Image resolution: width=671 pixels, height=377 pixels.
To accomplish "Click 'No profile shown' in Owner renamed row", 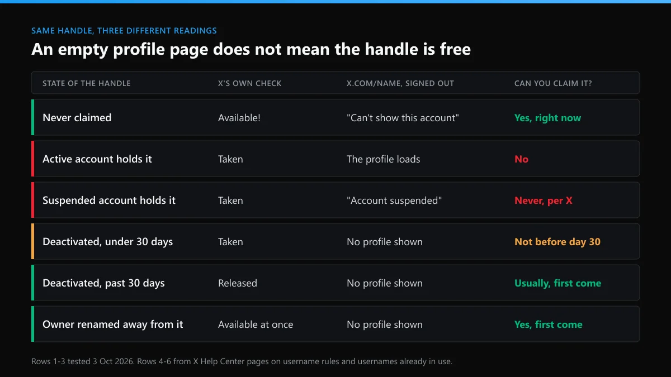I will (385, 324).
